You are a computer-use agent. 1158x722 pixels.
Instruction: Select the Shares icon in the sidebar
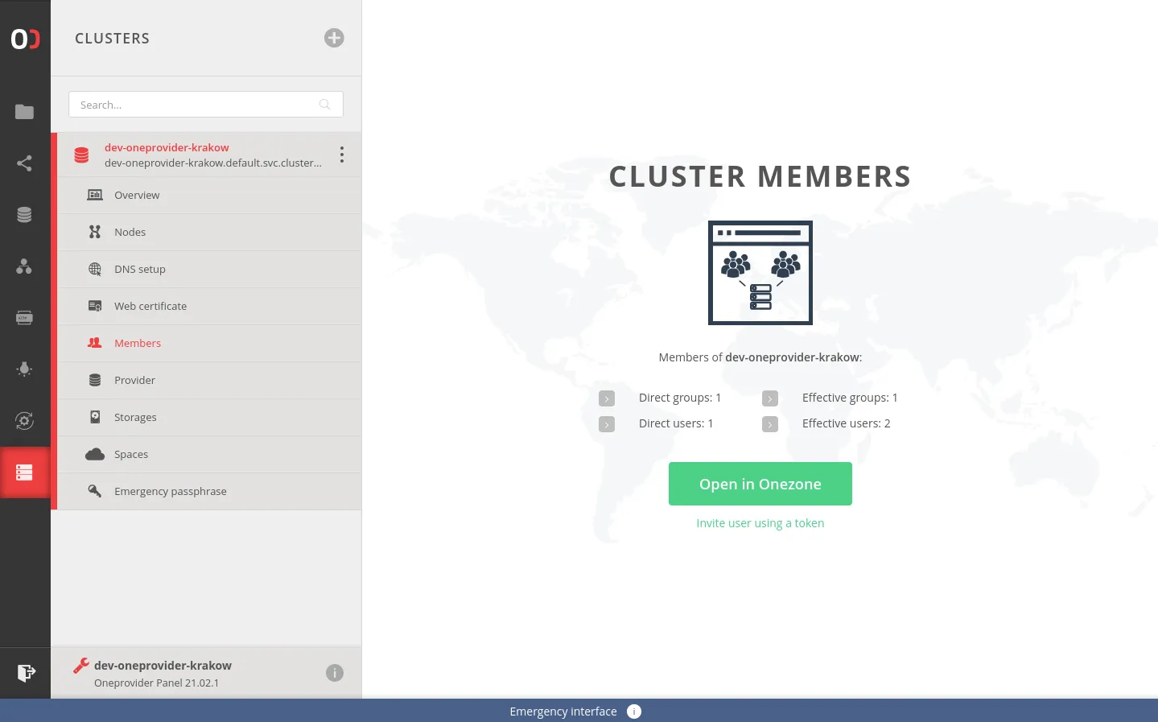[25, 163]
